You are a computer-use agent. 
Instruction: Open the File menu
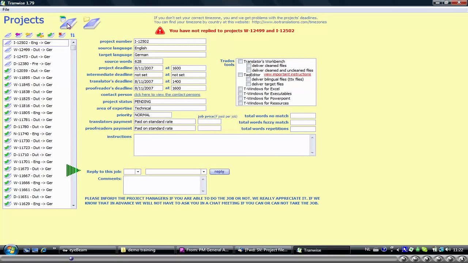tap(6, 9)
